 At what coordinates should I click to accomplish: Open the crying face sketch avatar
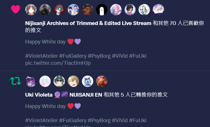point(144,10)
